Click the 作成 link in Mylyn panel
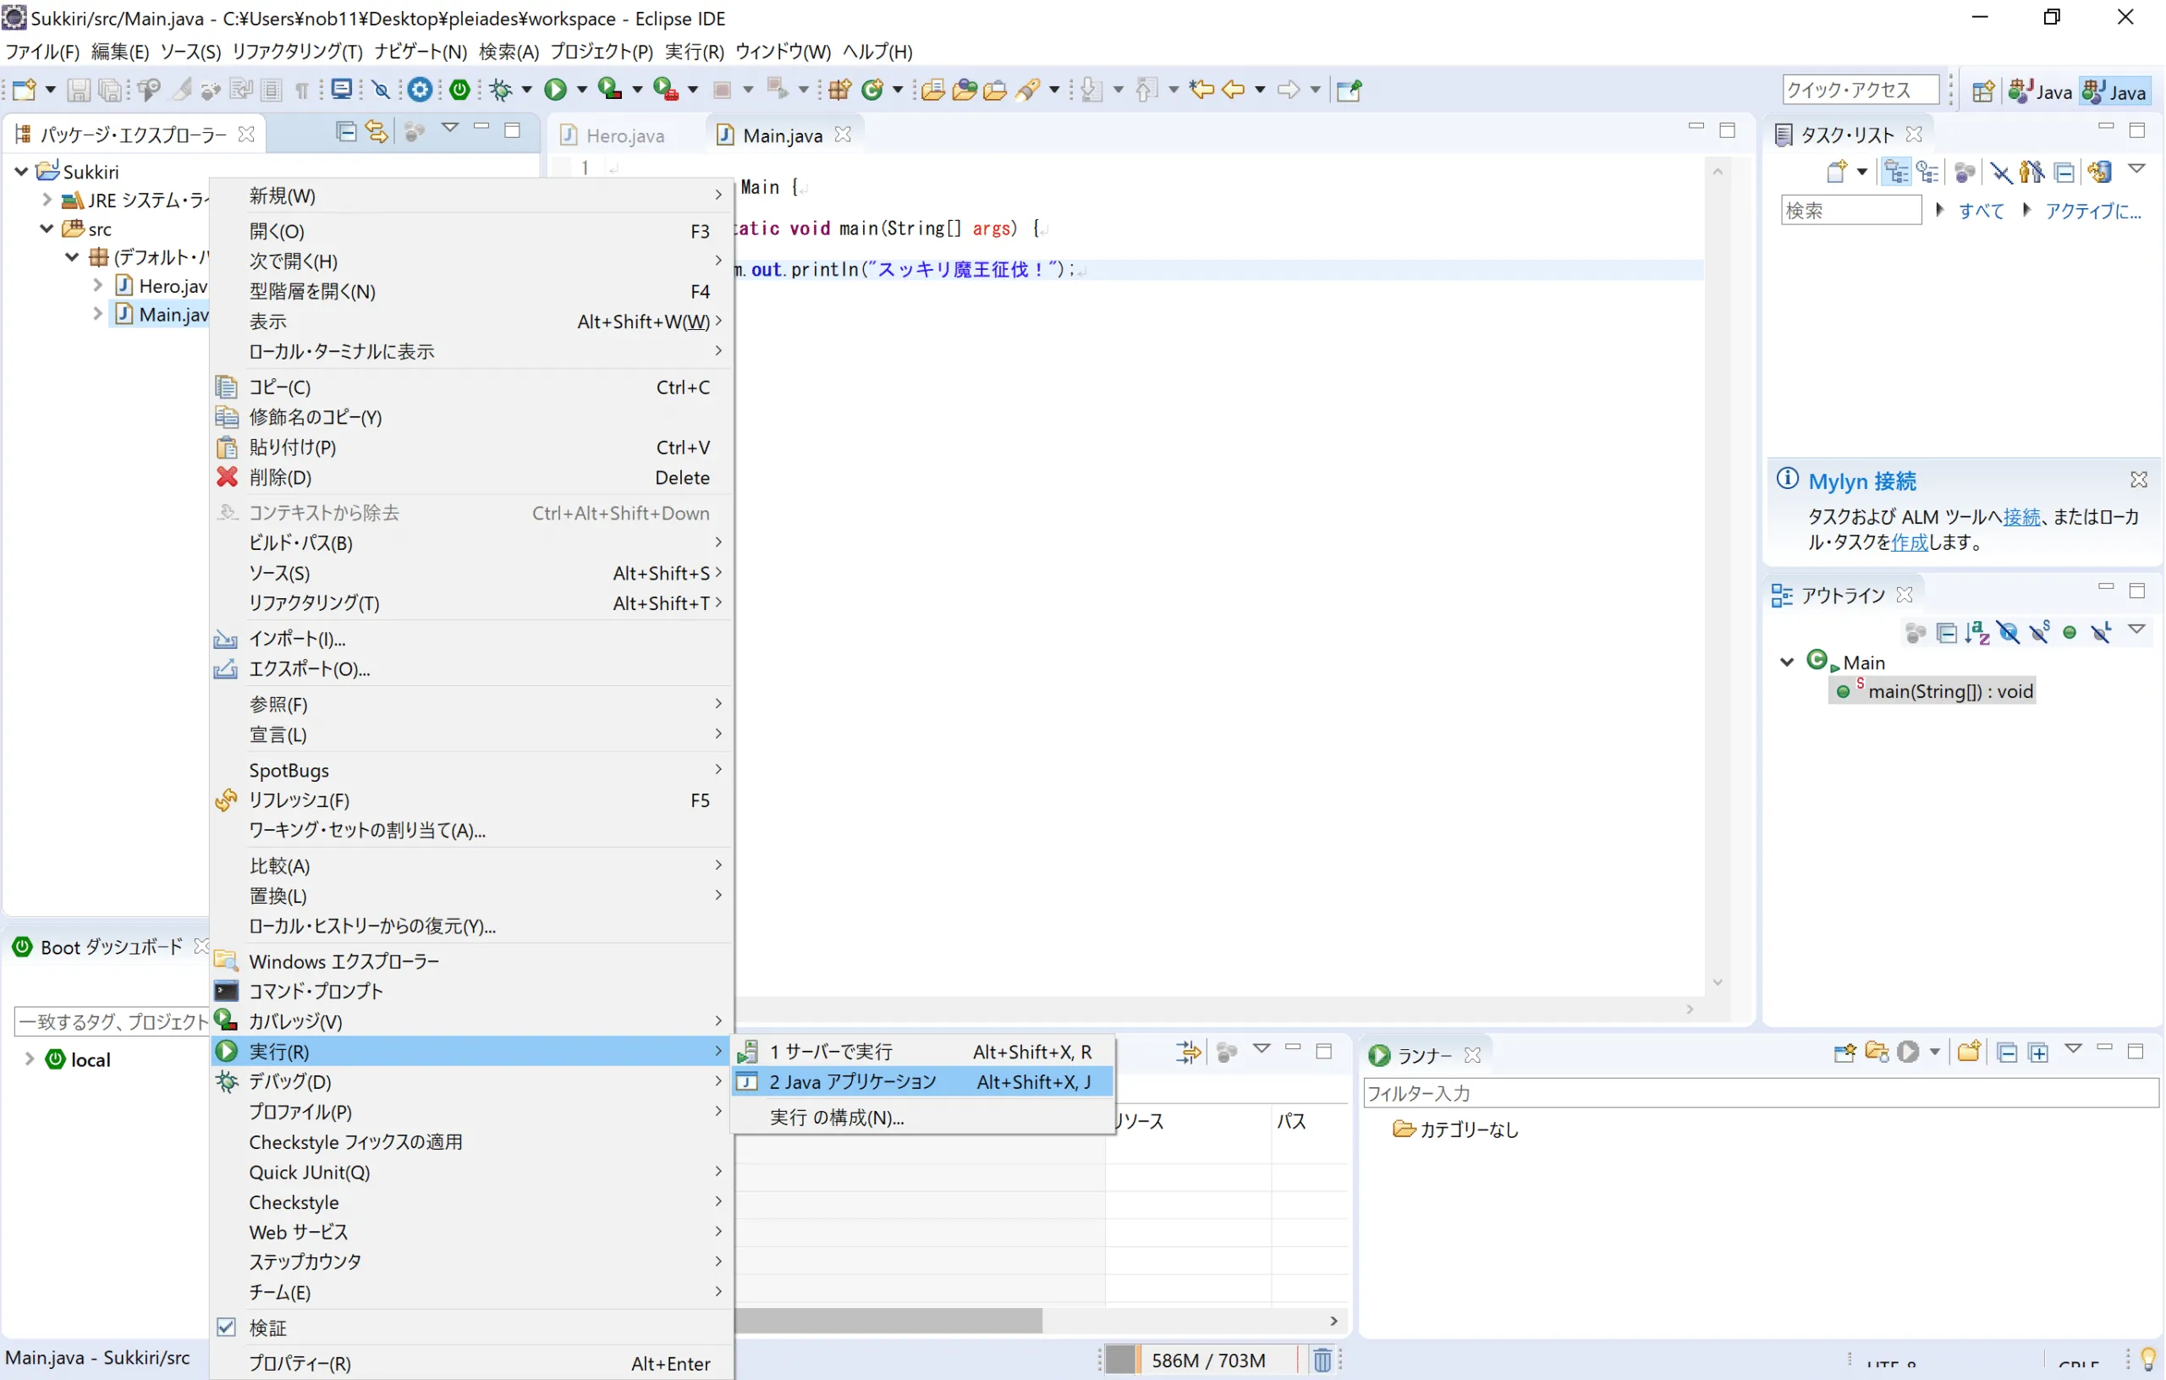The image size is (2166, 1380). [1910, 542]
